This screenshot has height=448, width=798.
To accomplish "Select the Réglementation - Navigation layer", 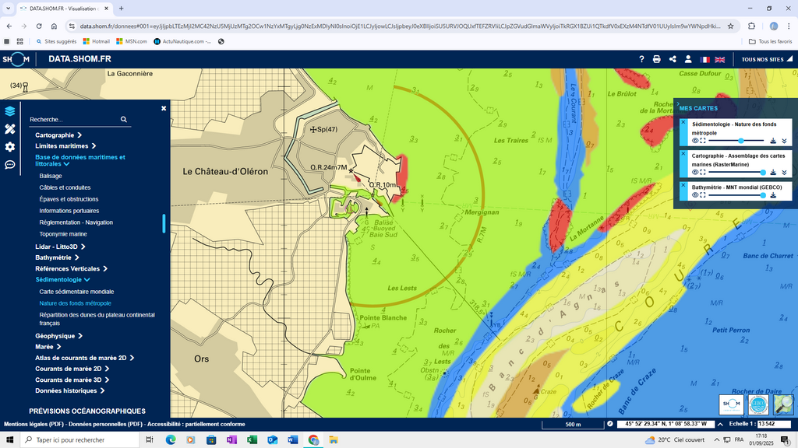I will (76, 222).
